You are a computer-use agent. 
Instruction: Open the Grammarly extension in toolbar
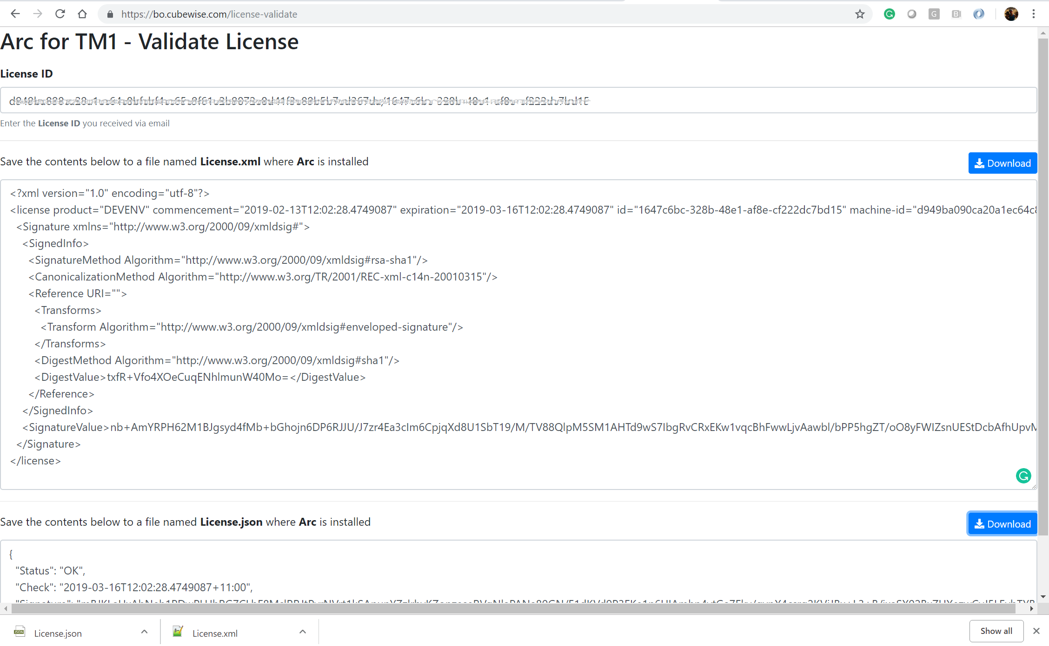point(889,14)
